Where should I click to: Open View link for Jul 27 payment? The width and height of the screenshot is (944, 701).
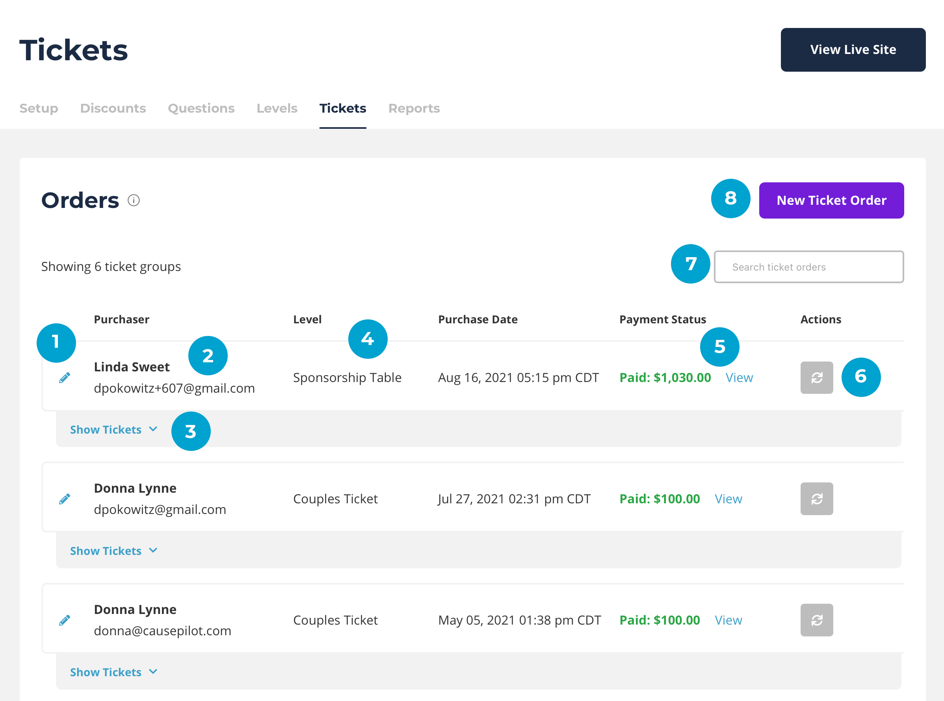click(728, 499)
